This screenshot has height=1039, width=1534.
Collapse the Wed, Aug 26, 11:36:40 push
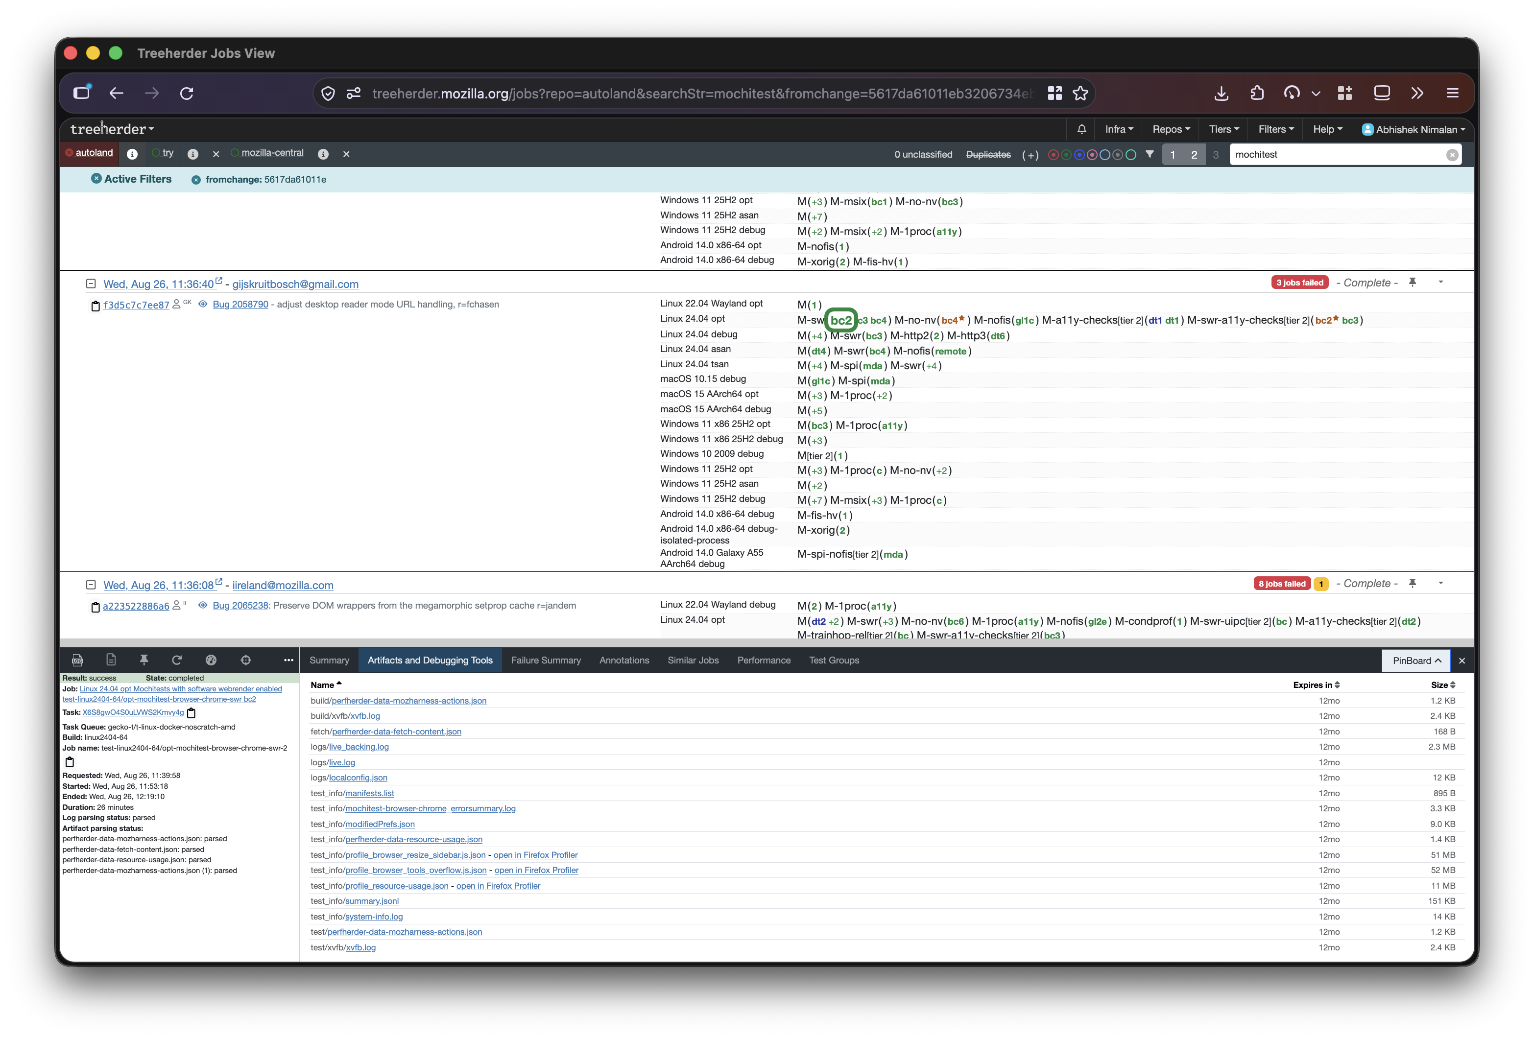tap(91, 283)
